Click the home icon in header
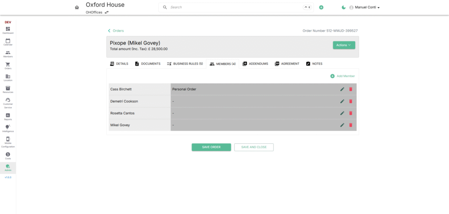This screenshot has width=449, height=214. pos(77,7)
